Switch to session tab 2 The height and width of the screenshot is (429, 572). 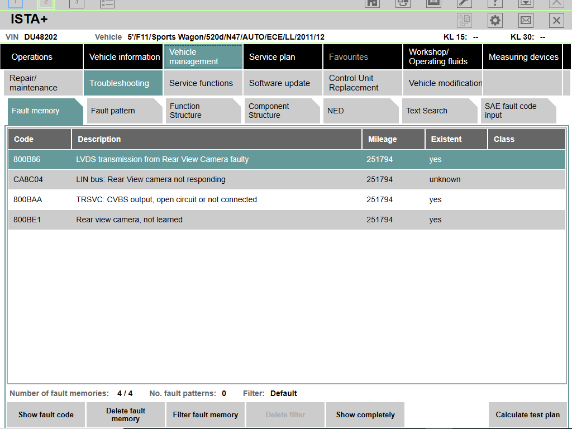[x=46, y=3]
